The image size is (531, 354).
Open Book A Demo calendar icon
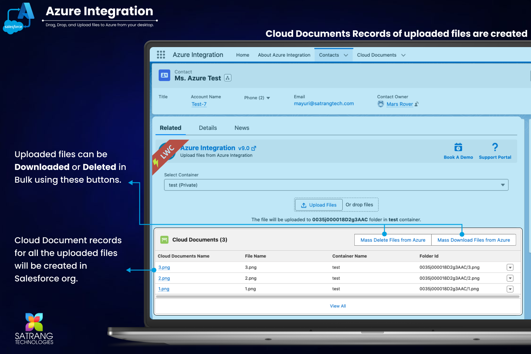pos(458,147)
